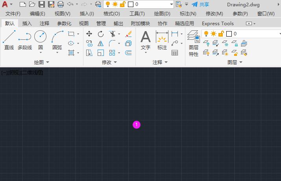The width and height of the screenshot is (281, 181).
Task: Toggle ribbon layer 0 on/off lightbulb
Action: click(206, 34)
